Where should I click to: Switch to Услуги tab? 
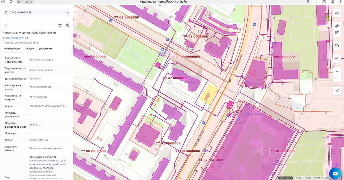(30, 49)
